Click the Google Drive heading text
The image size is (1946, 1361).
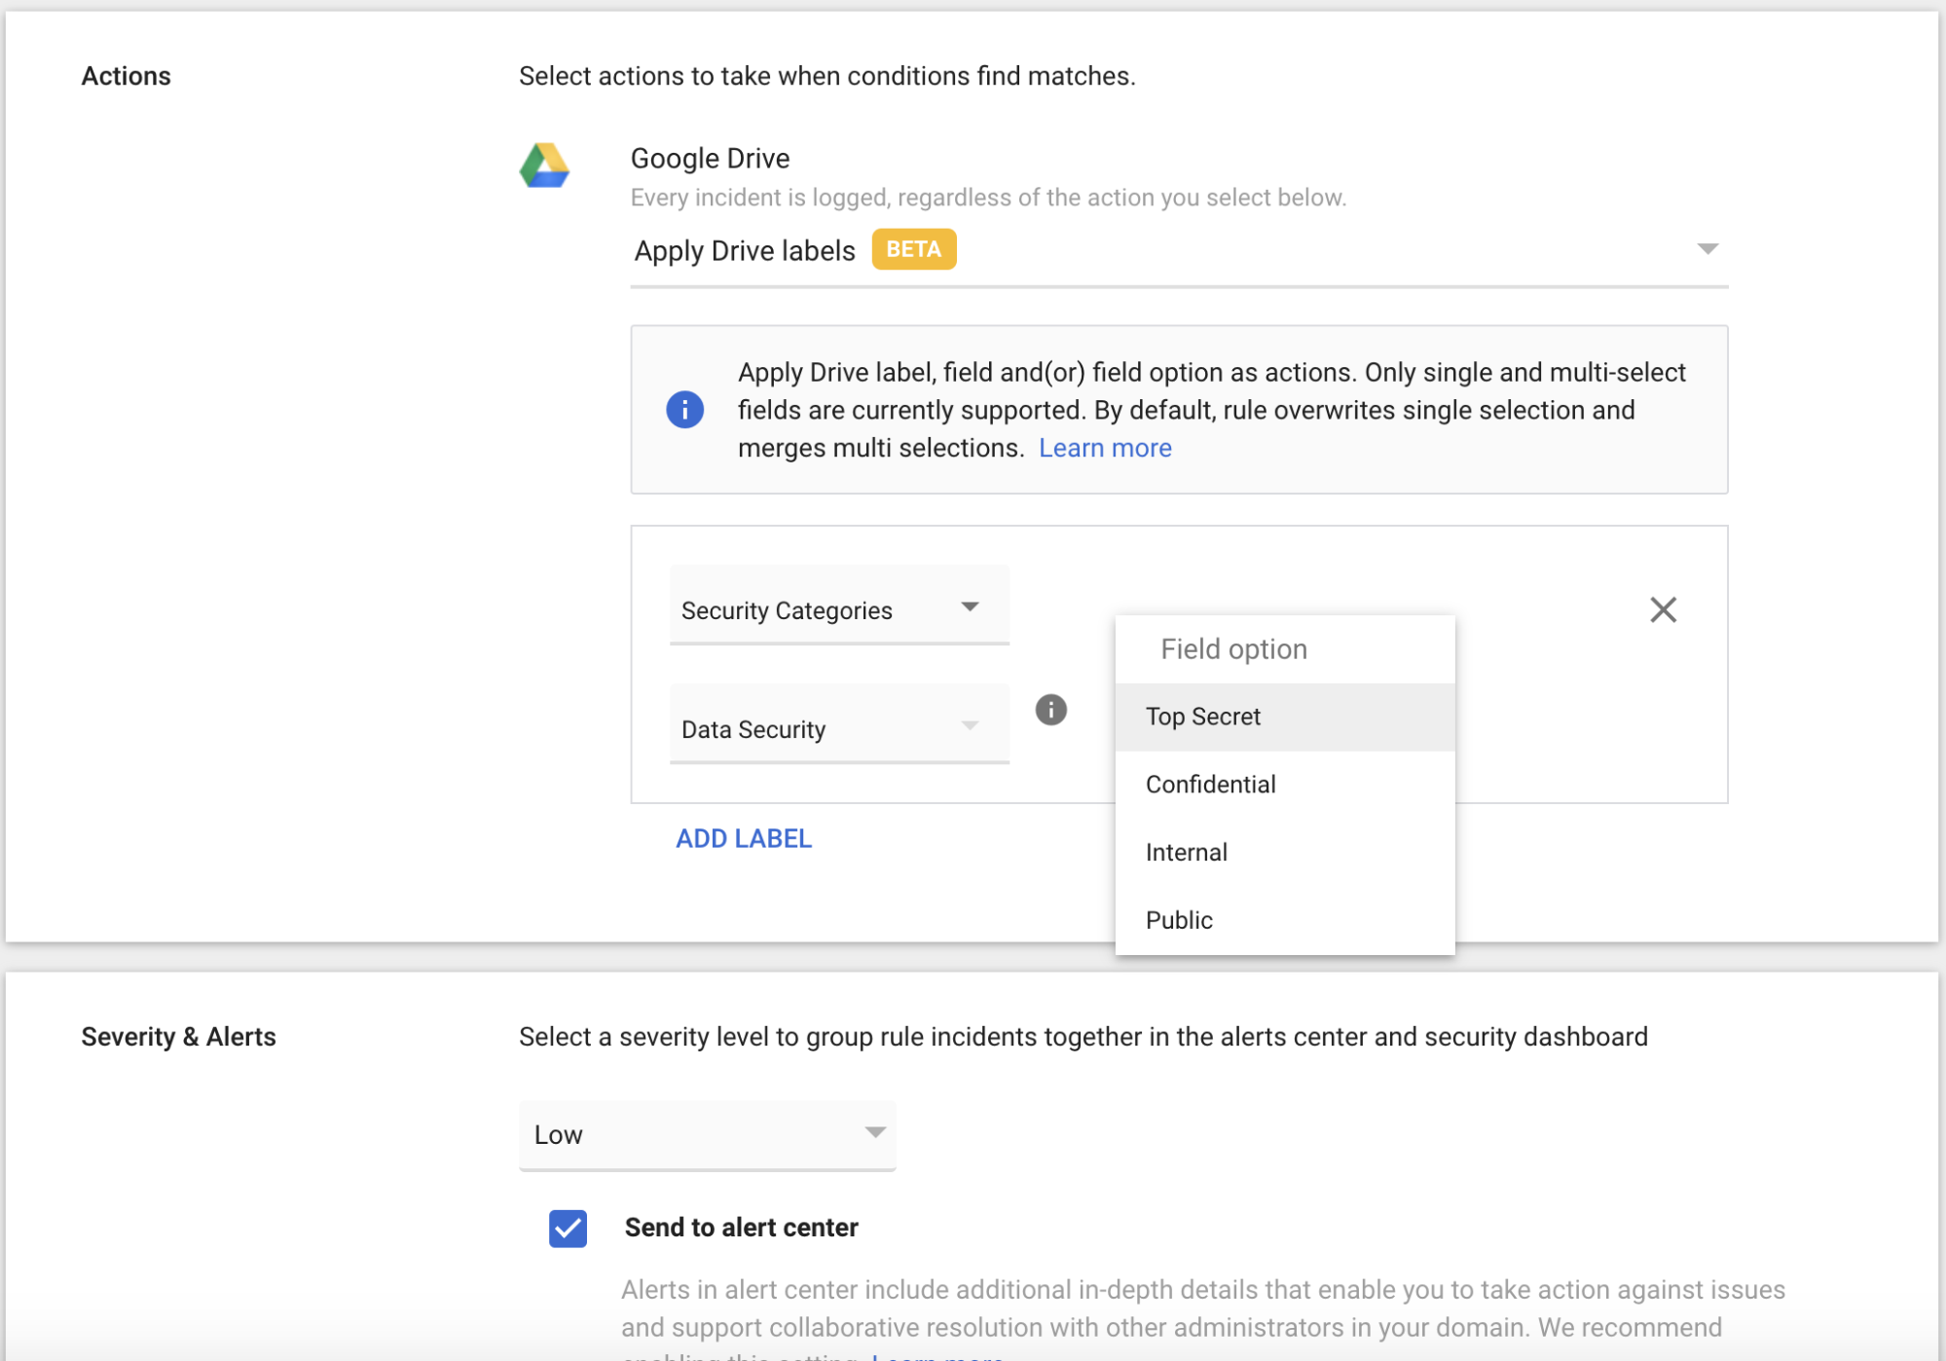[710, 159]
